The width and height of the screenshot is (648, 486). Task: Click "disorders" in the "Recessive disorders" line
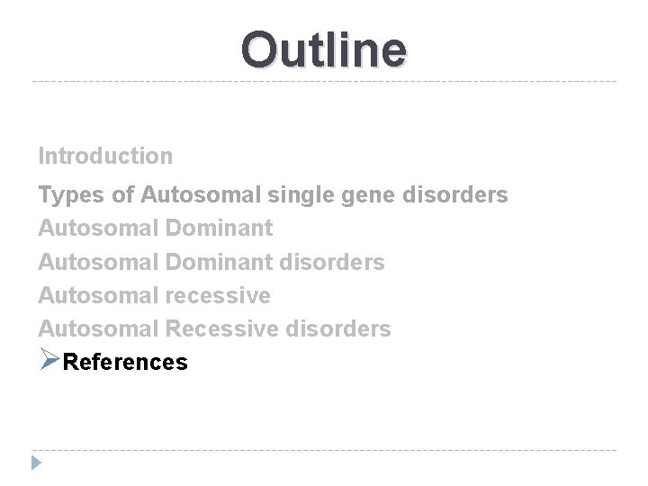pyautogui.click(x=340, y=328)
